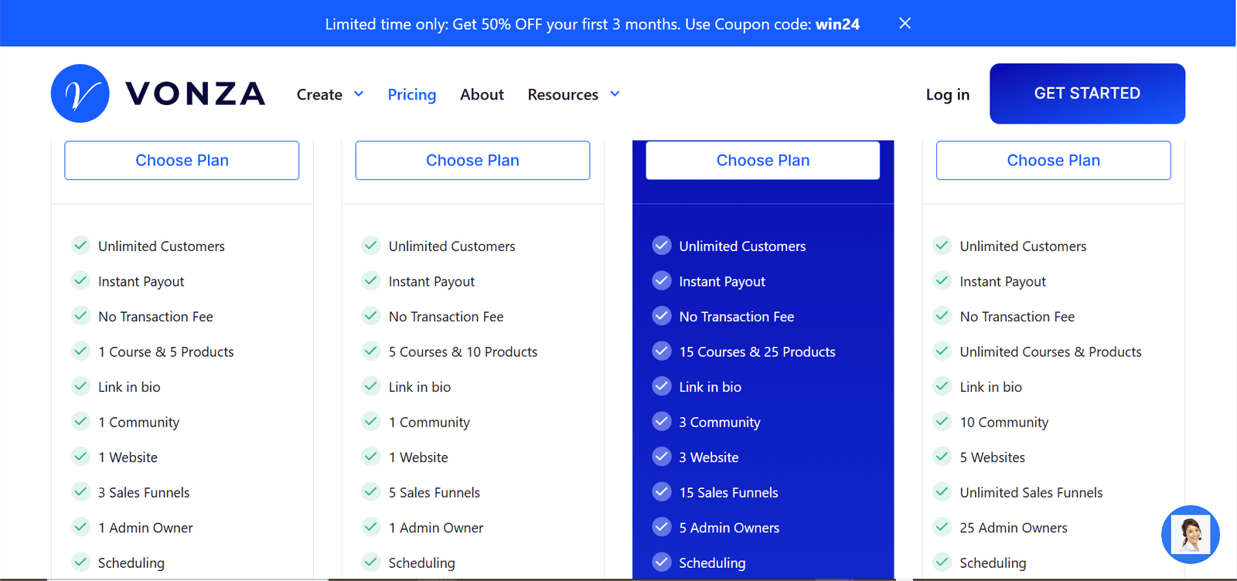This screenshot has height=581, width=1237.
Task: Close the promo coupon banner
Action: (905, 23)
